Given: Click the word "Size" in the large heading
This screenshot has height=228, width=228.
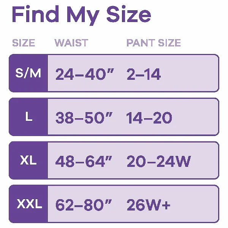Looking at the screenshot, I should tap(127, 14).
